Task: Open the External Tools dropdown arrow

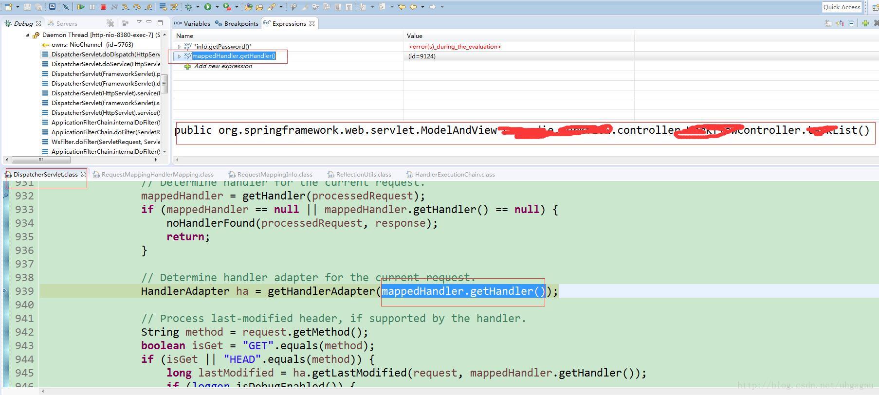Action: click(x=237, y=7)
